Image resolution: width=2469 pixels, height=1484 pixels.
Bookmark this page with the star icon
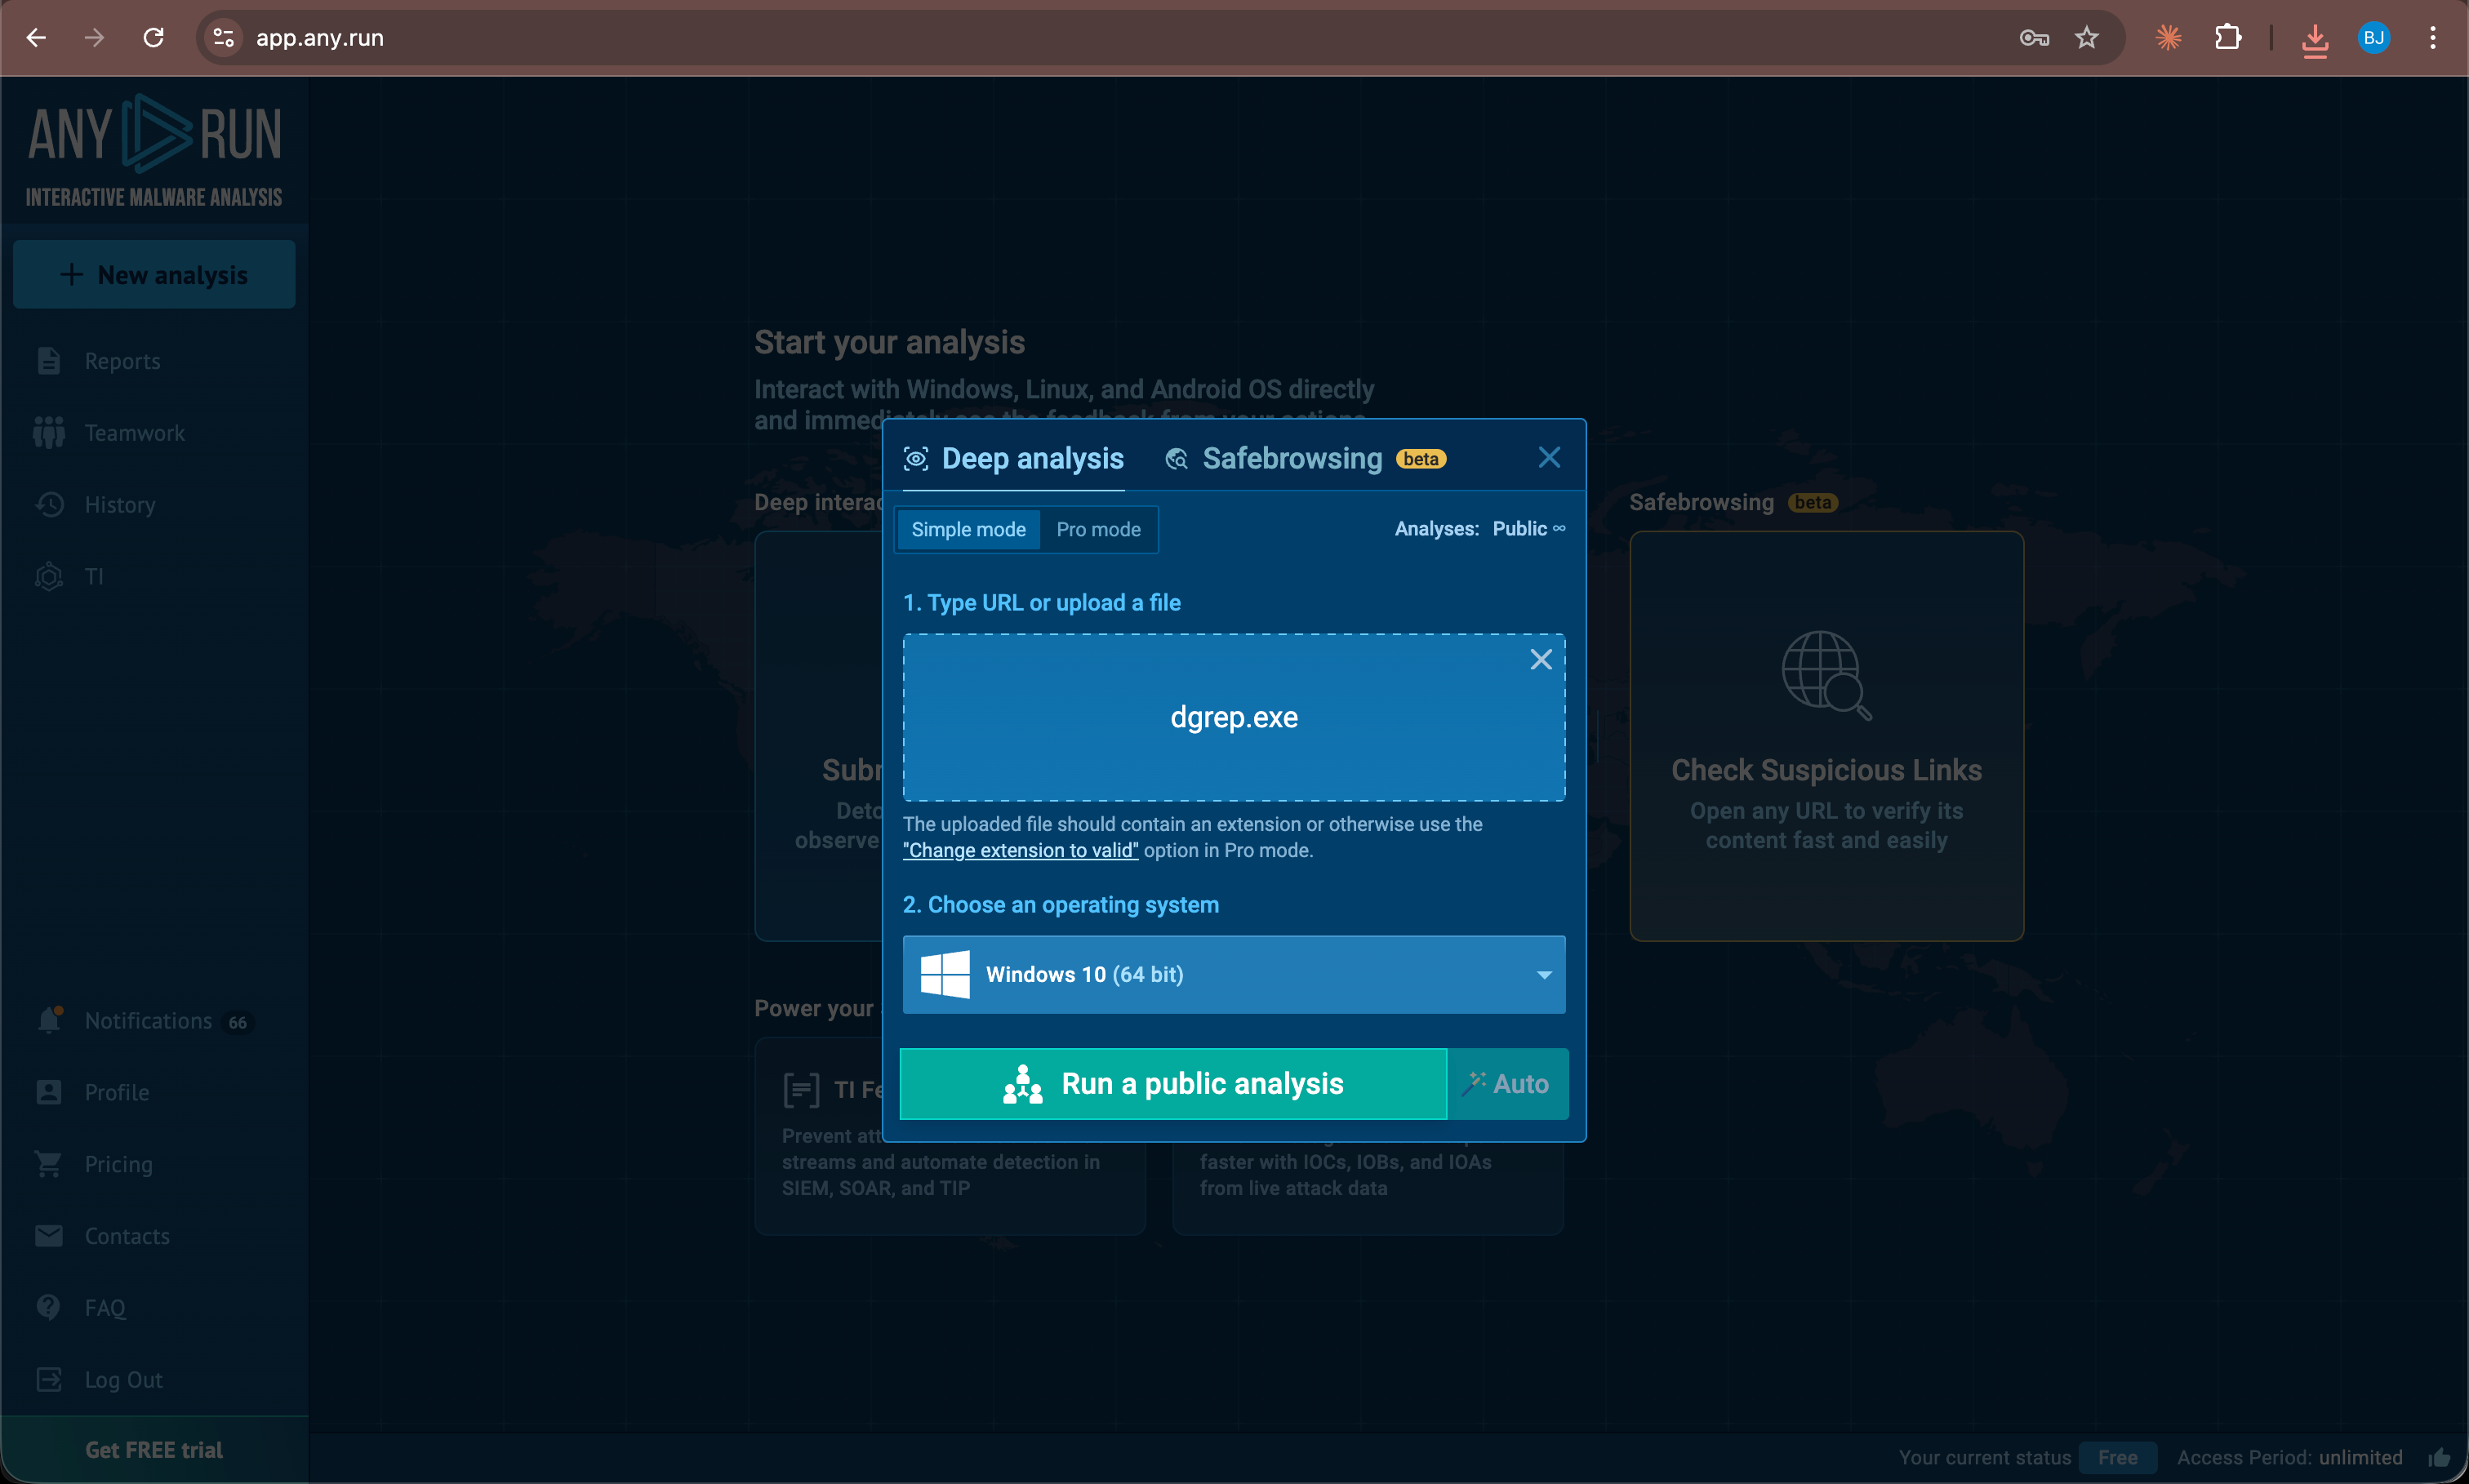point(2086,38)
